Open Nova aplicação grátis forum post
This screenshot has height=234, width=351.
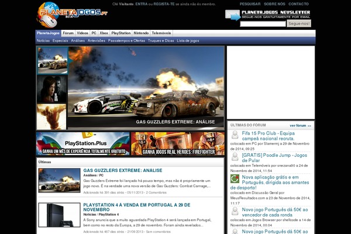pos(270,183)
